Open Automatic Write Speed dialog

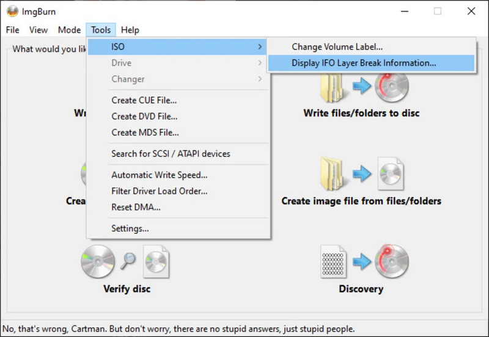point(159,175)
